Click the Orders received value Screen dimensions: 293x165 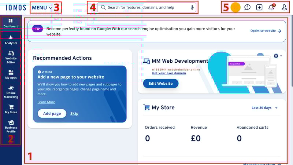click(x=148, y=139)
